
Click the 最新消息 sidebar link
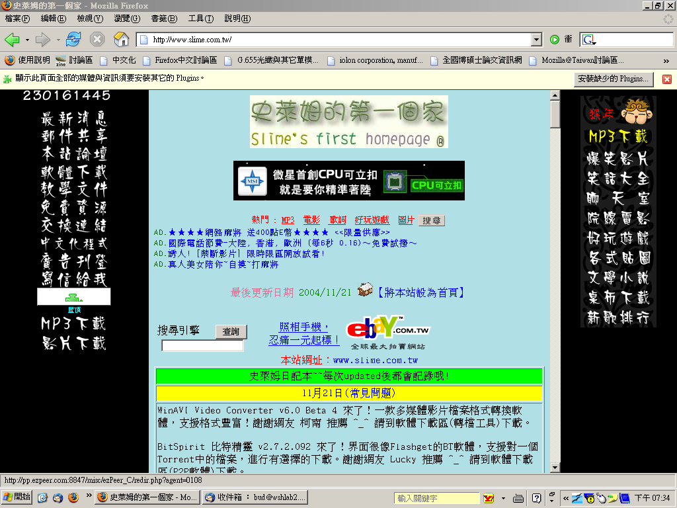click(x=74, y=118)
